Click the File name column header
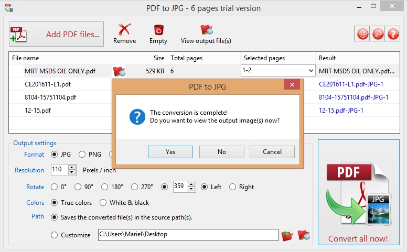Screen dimensions: 407x252 click(x=67, y=58)
